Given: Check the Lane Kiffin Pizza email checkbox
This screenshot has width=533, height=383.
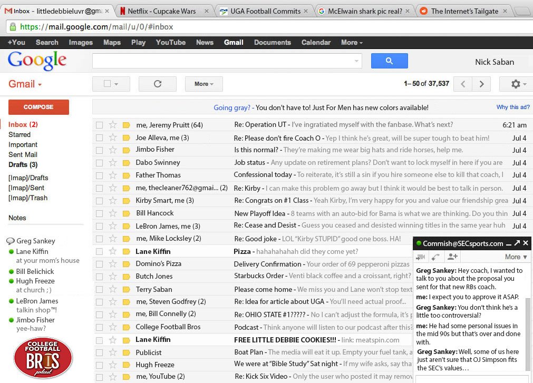Looking at the screenshot, I should [99, 251].
